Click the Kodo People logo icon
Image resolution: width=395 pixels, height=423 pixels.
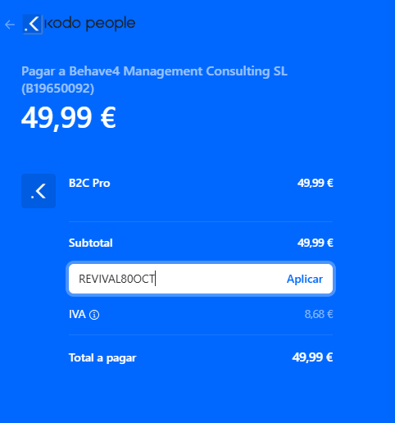[x=33, y=25]
